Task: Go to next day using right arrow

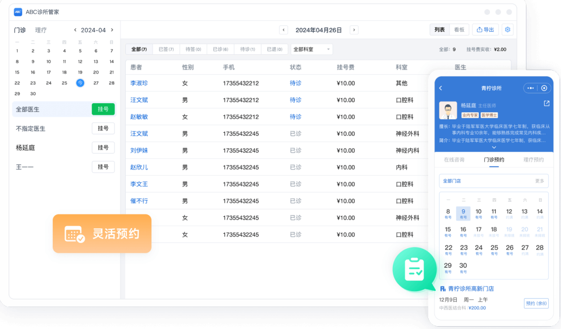Action: [x=354, y=30]
